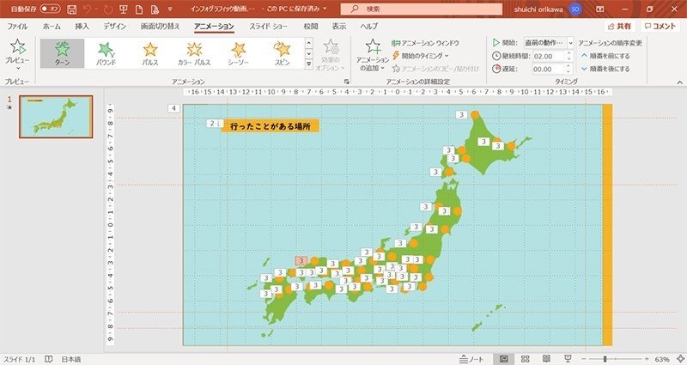Click 日本語 language indicator in status bar
The width and height of the screenshot is (687, 365).
coord(71,359)
